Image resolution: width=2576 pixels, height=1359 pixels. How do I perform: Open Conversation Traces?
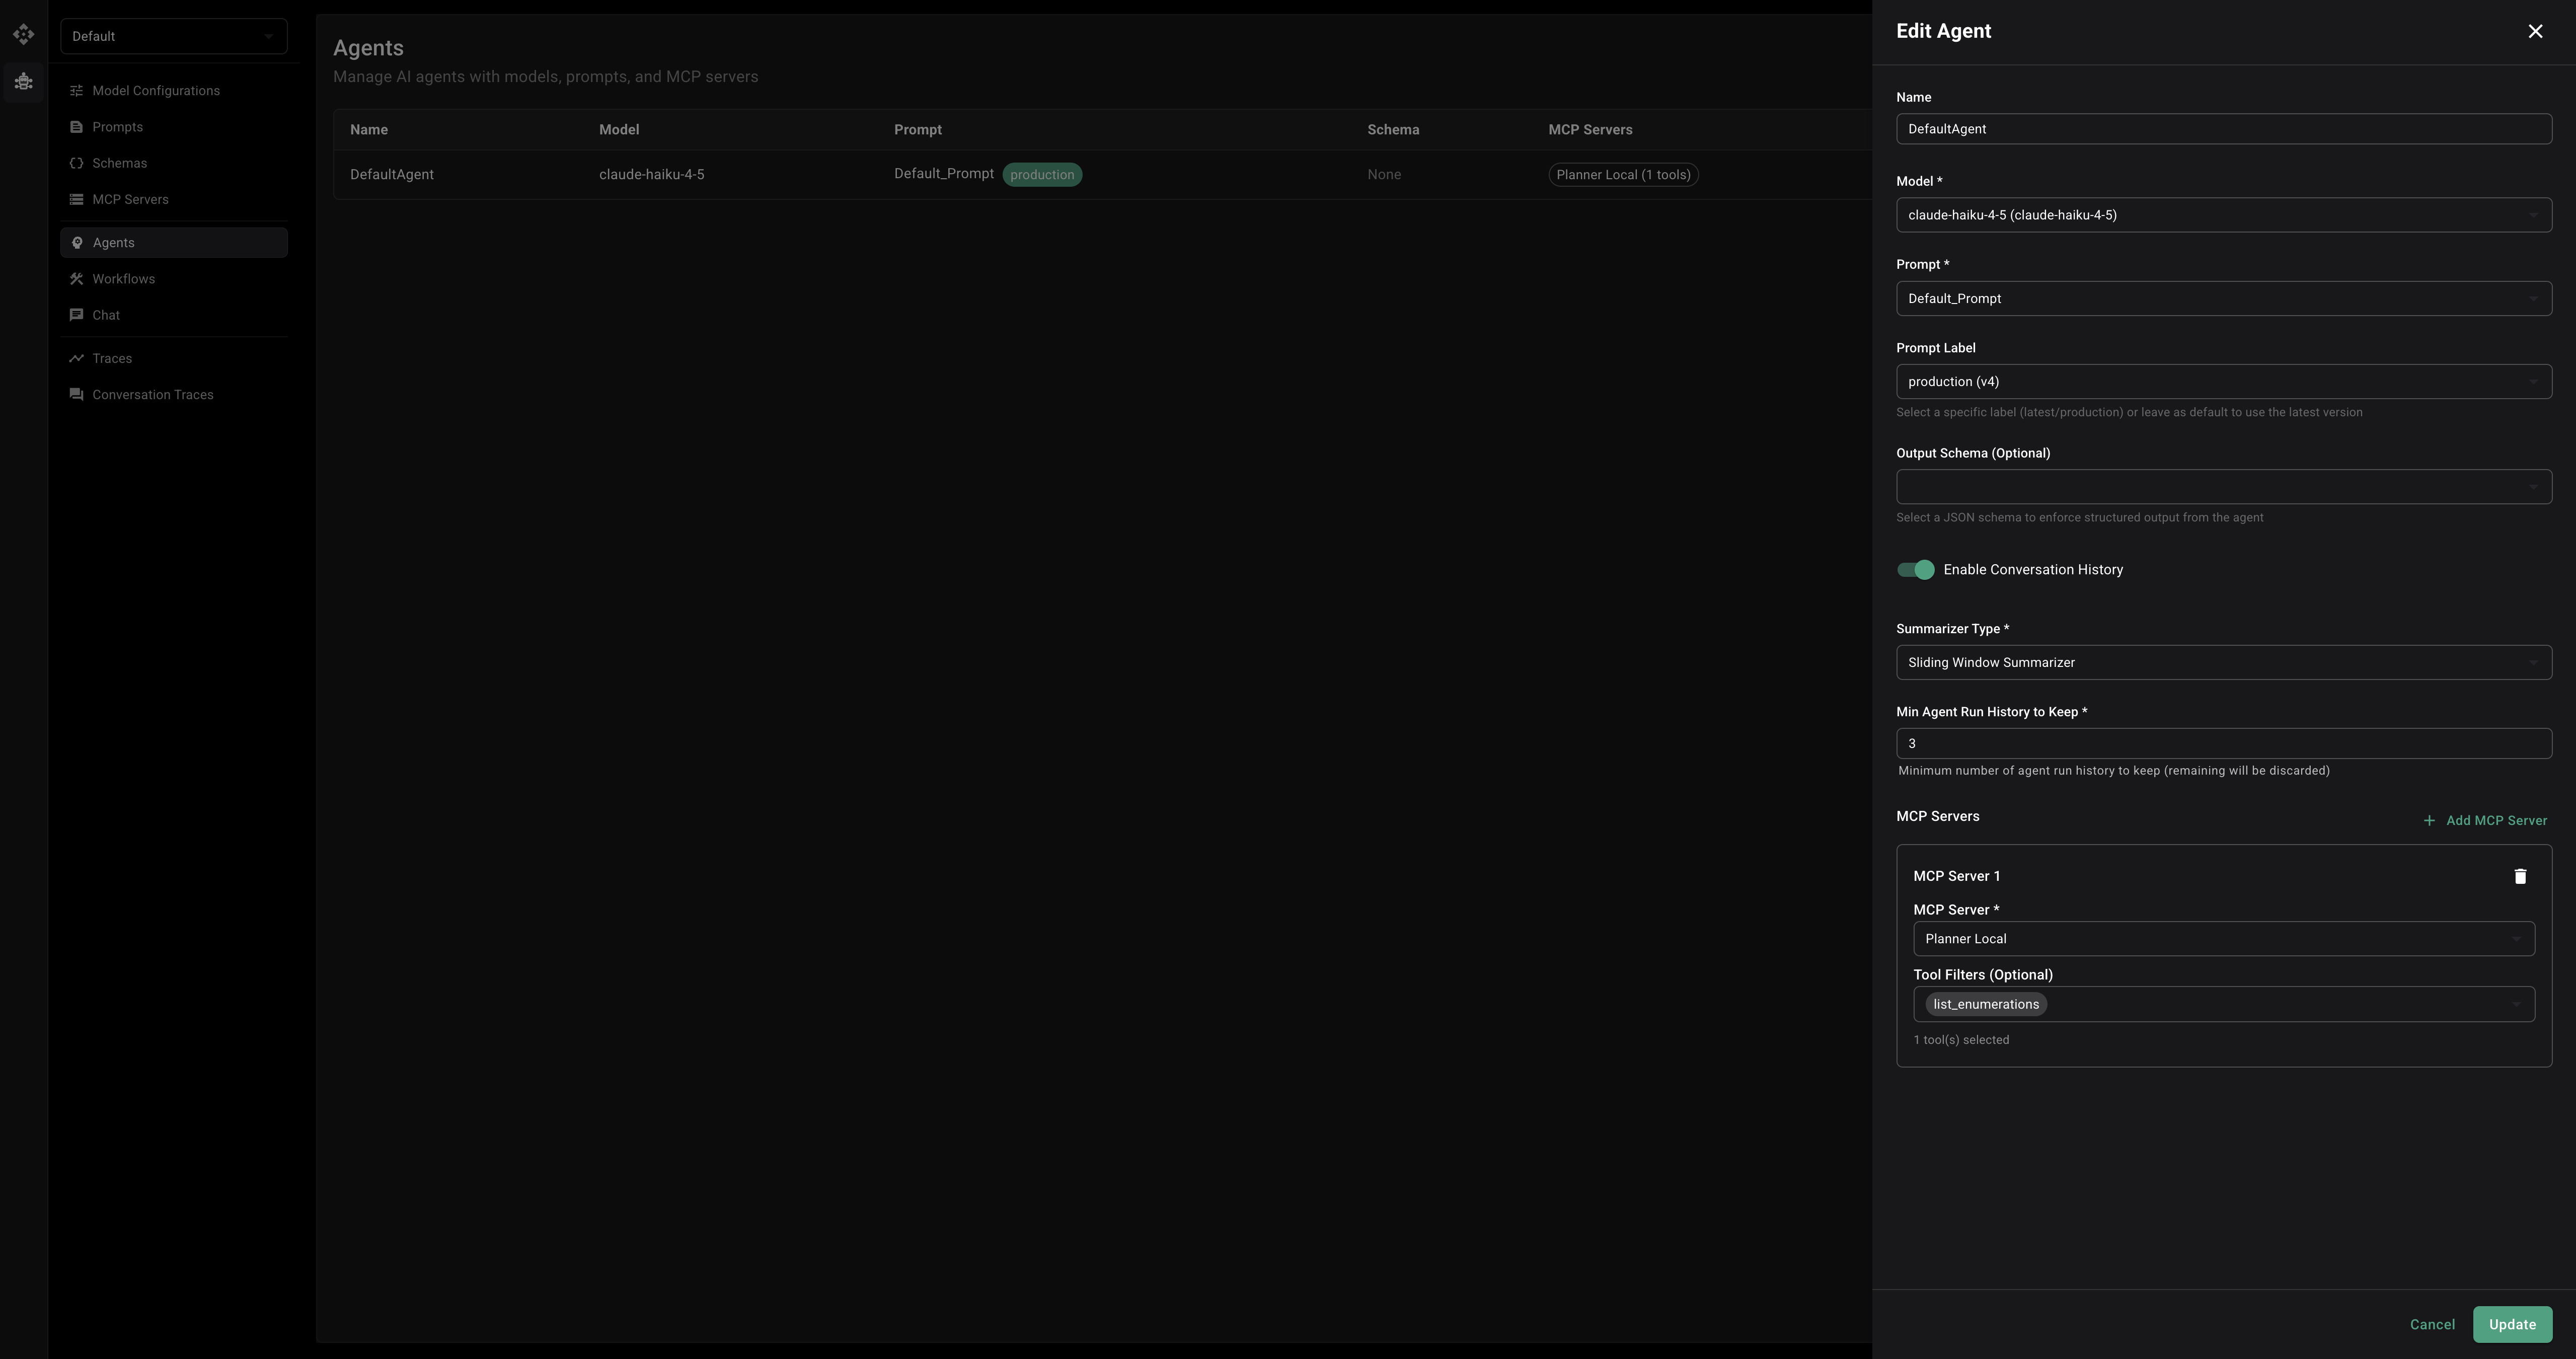tap(152, 394)
